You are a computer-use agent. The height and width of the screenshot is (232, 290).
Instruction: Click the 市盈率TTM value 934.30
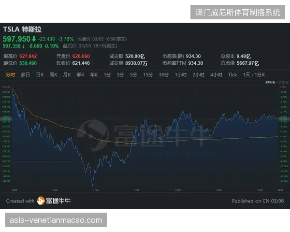coord(196,63)
